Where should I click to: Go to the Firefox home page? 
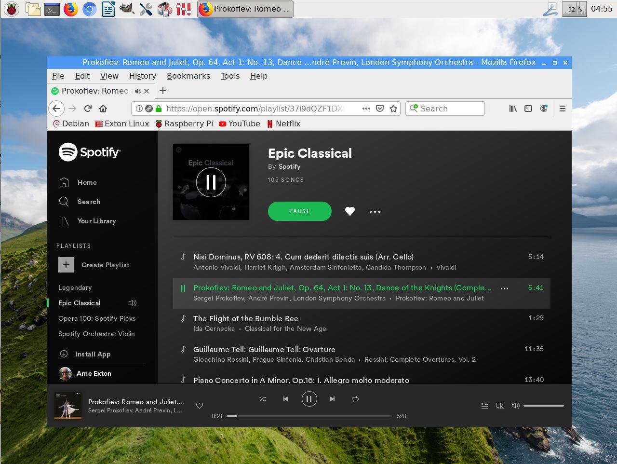click(x=103, y=109)
